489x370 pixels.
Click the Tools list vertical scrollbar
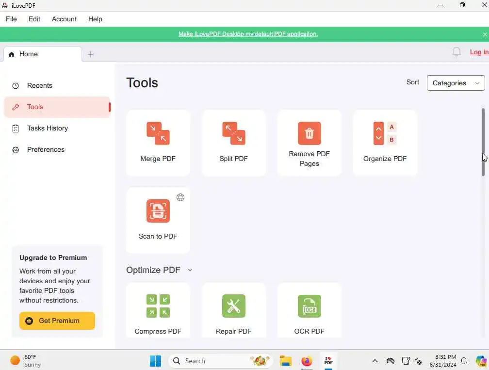point(483,142)
